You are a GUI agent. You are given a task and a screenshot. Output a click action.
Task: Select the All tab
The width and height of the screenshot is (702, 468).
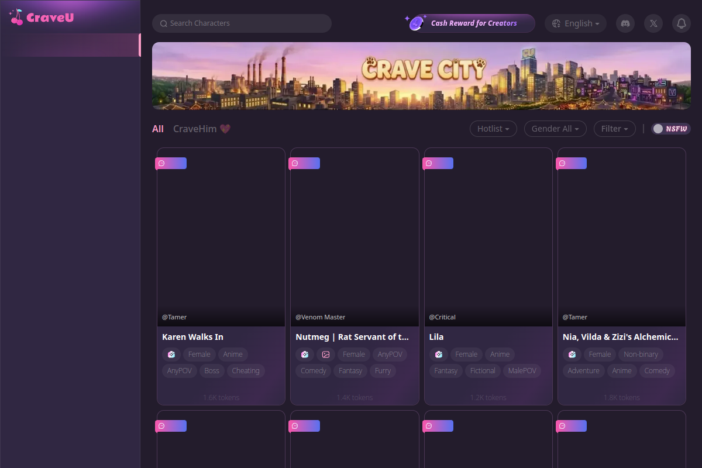[x=158, y=129]
